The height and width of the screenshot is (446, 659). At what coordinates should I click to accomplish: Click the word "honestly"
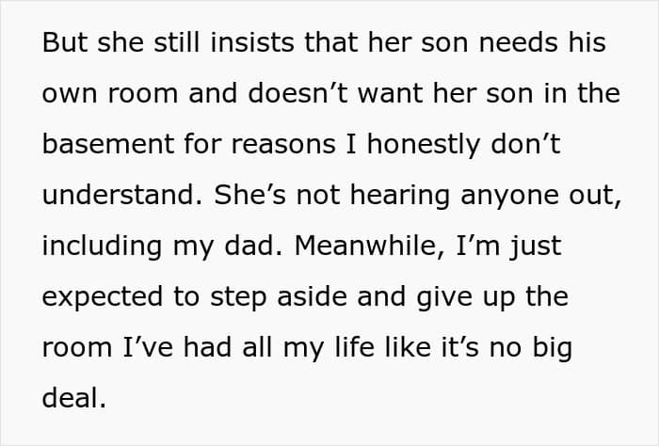coord(424,145)
